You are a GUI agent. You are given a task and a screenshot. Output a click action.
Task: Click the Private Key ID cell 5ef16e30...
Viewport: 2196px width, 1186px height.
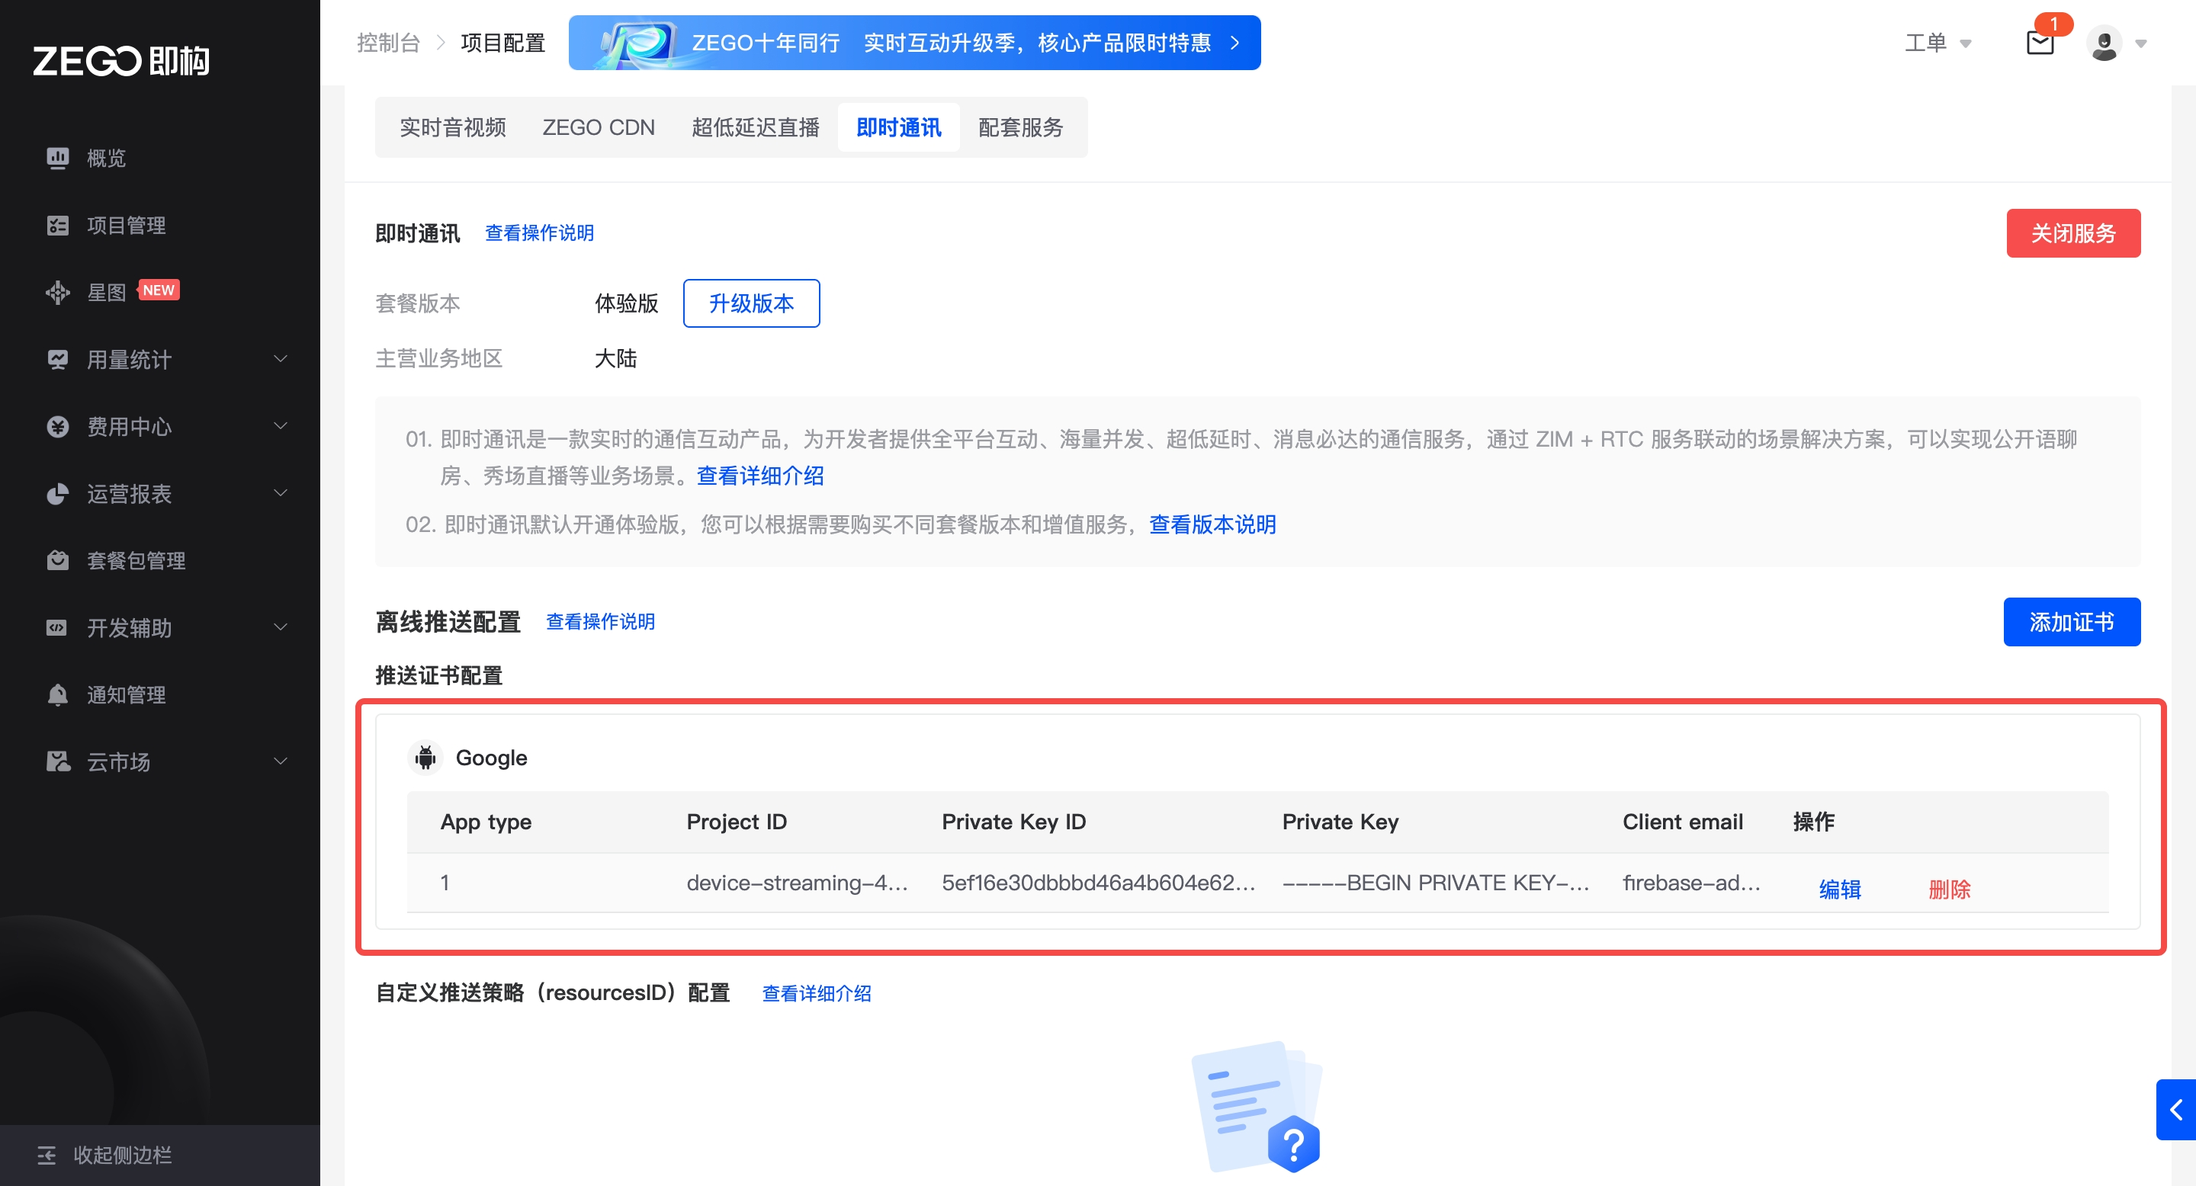click(1098, 883)
